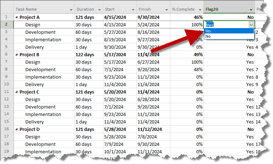Click the Project B task name
Image resolution: width=273 pixels, height=164 pixels.
pos(30,55)
